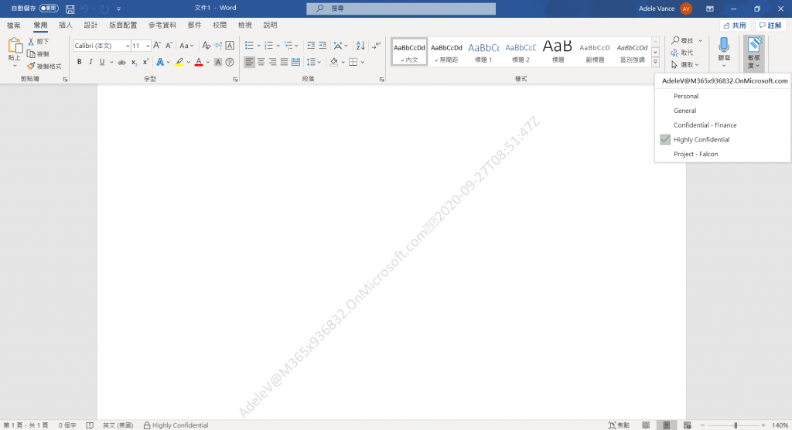
Task: Save the document with floppy icon
Action: [x=70, y=9]
